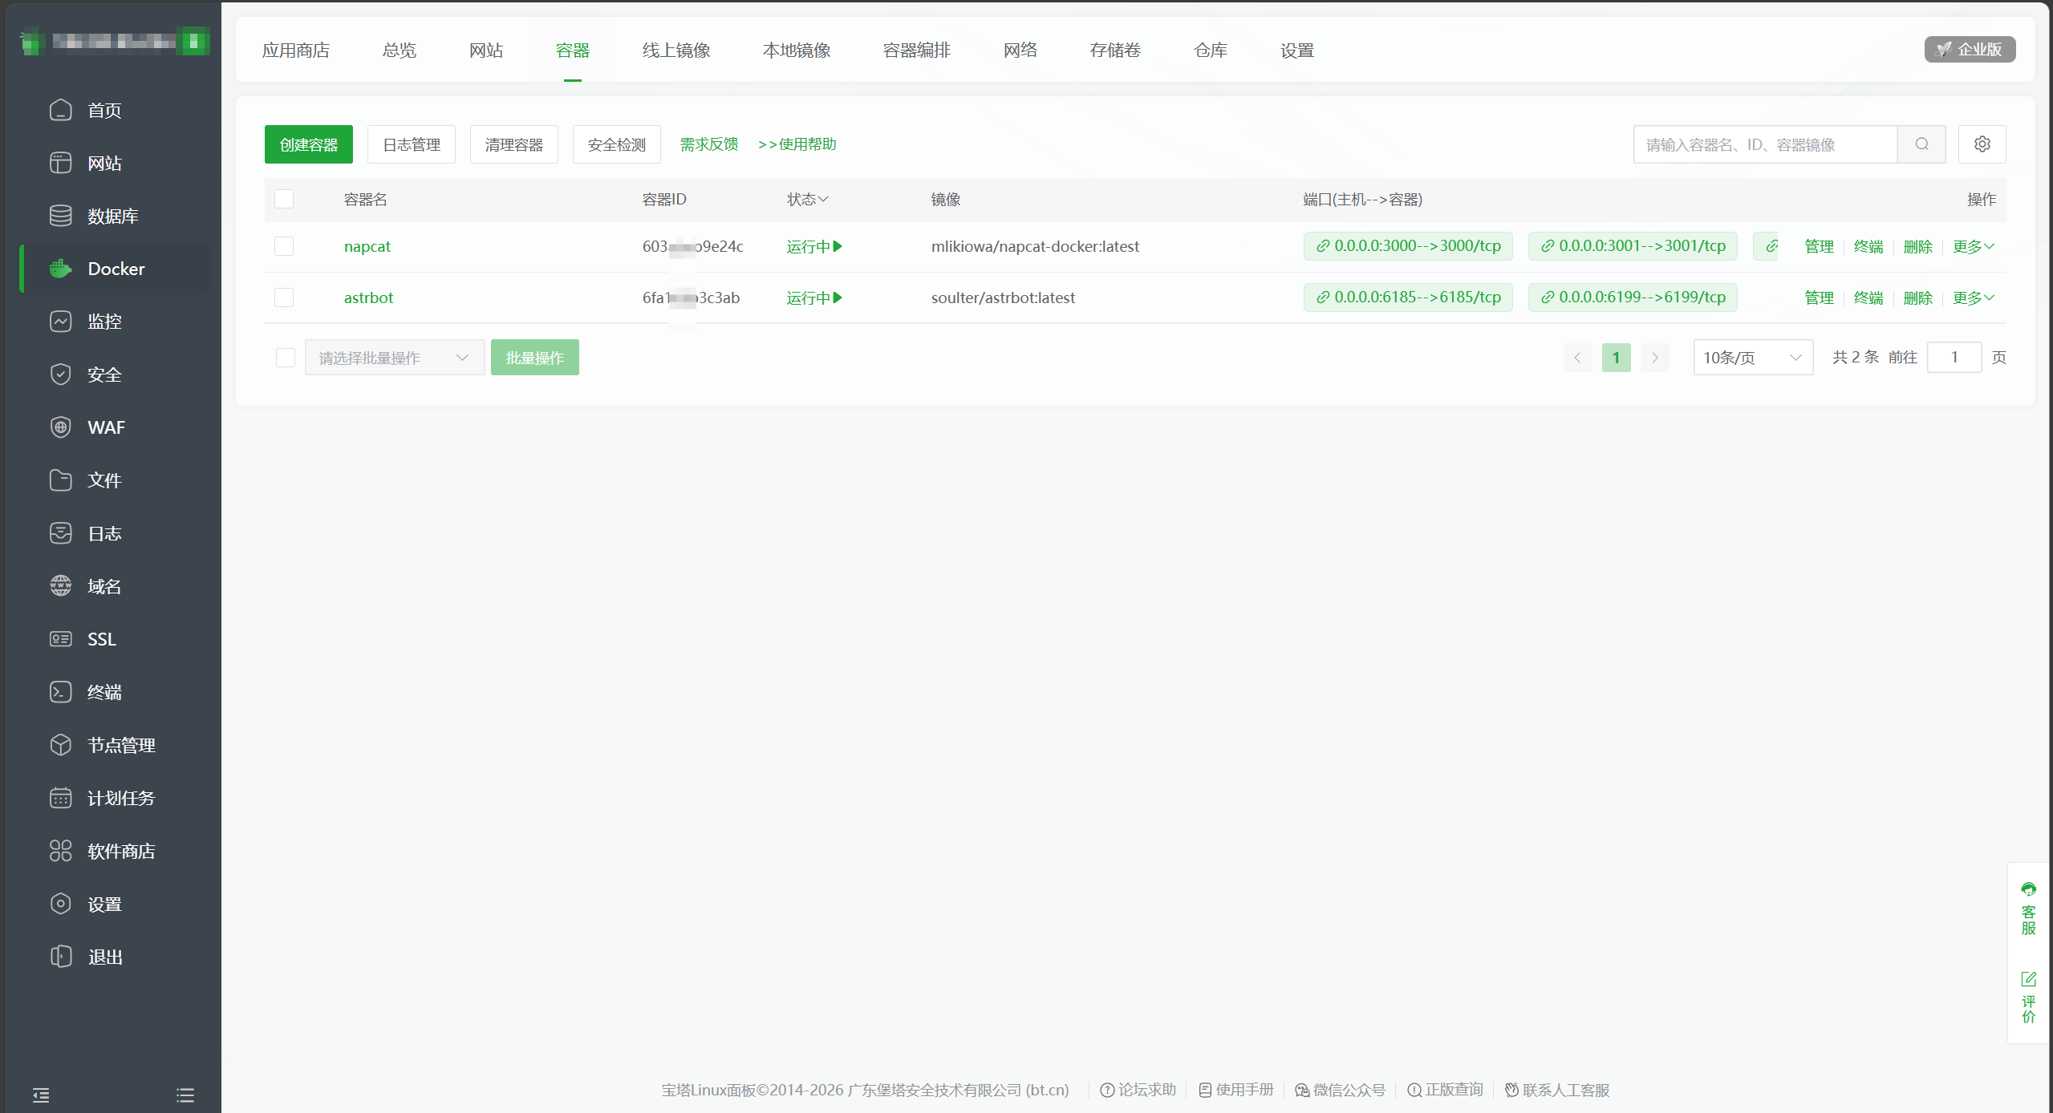The height and width of the screenshot is (1113, 2053).
Task: Click the 创建容器 button
Action: 309,144
